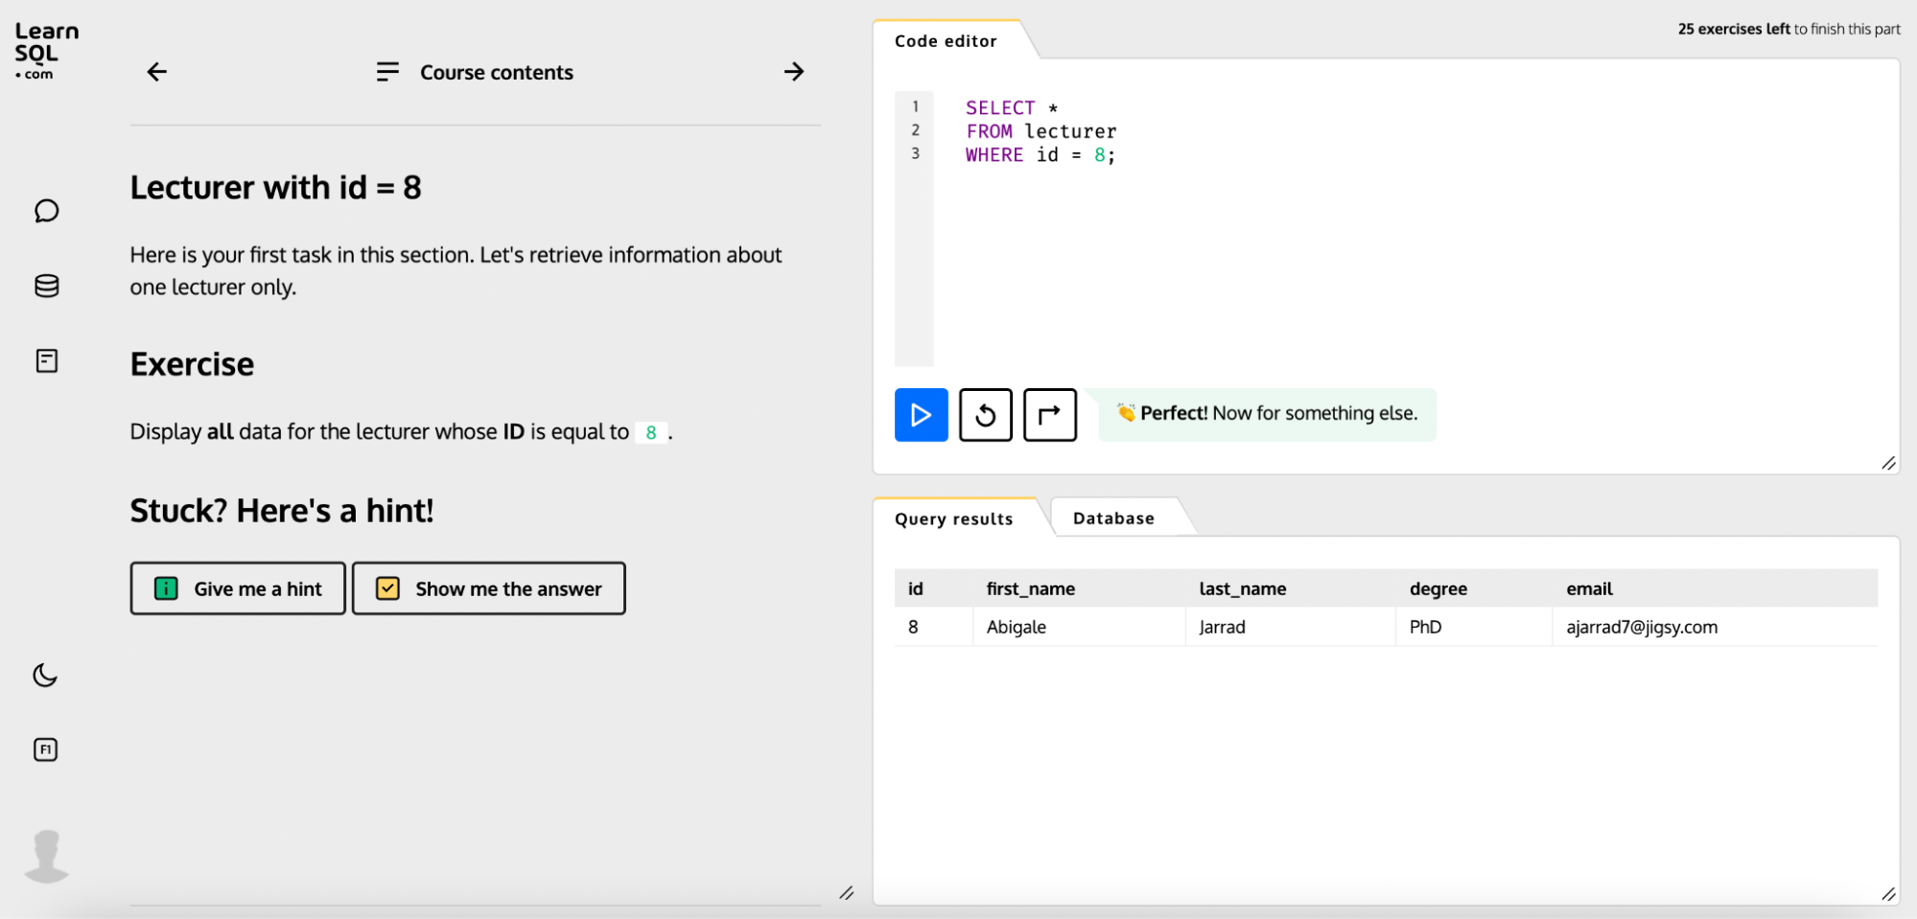Click the answer button's yellow check icon

(x=387, y=588)
